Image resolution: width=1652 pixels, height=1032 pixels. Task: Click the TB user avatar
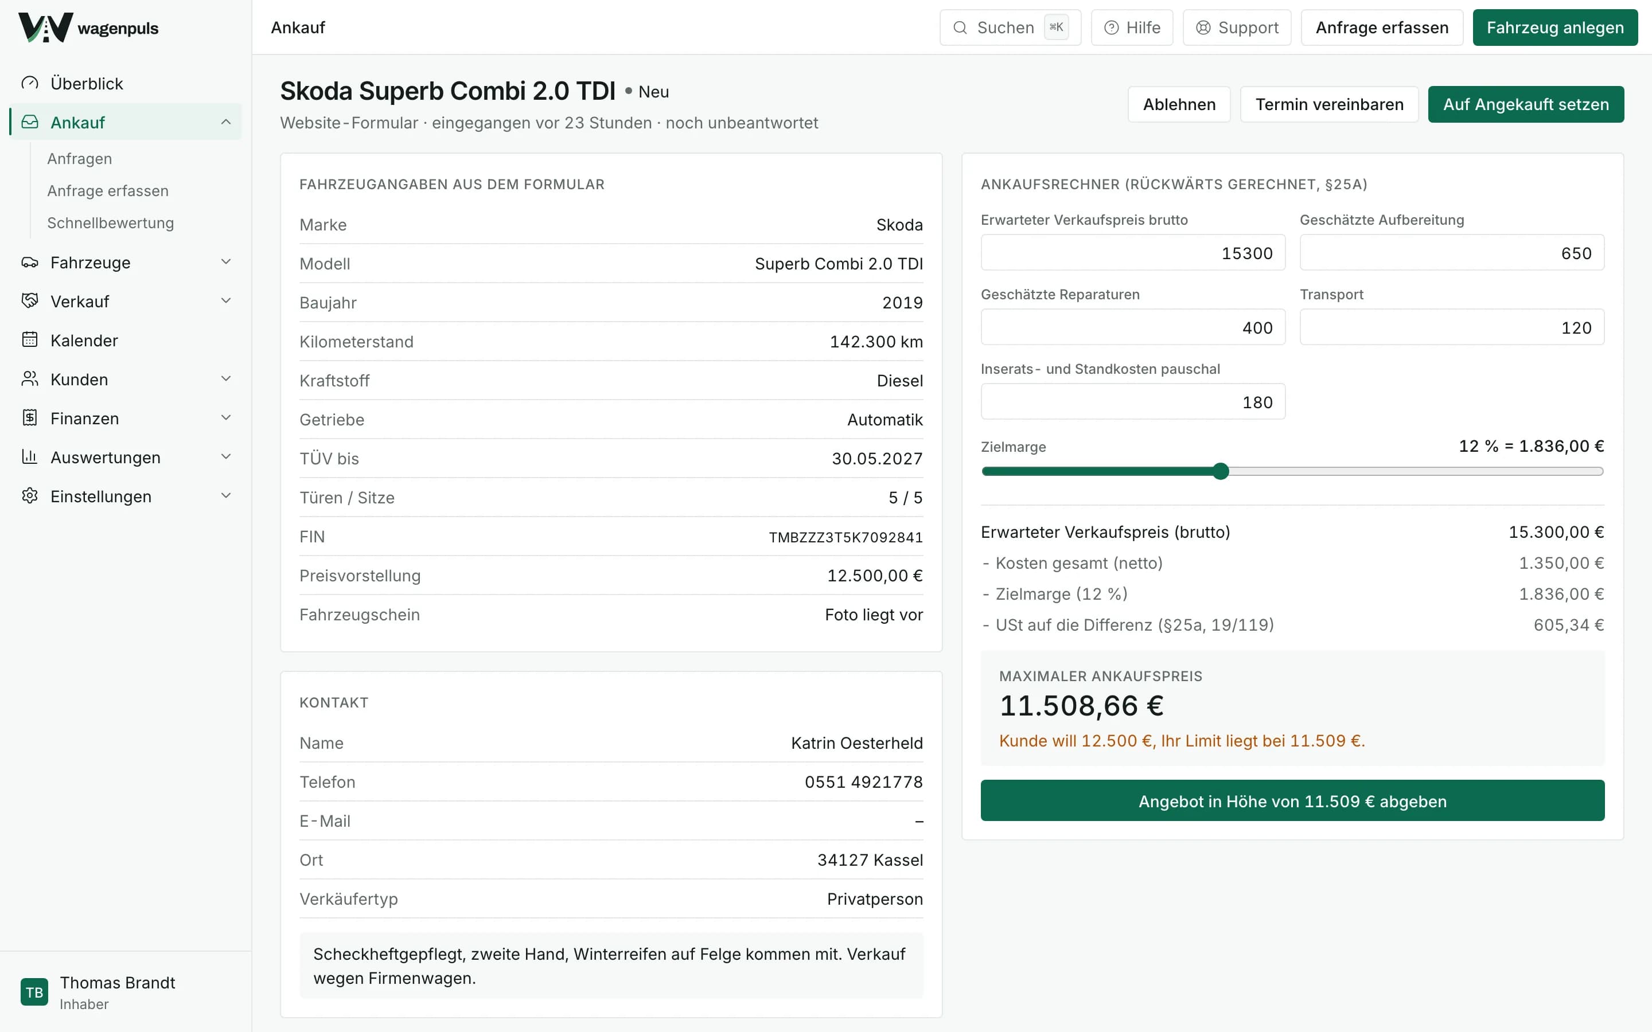tap(34, 992)
